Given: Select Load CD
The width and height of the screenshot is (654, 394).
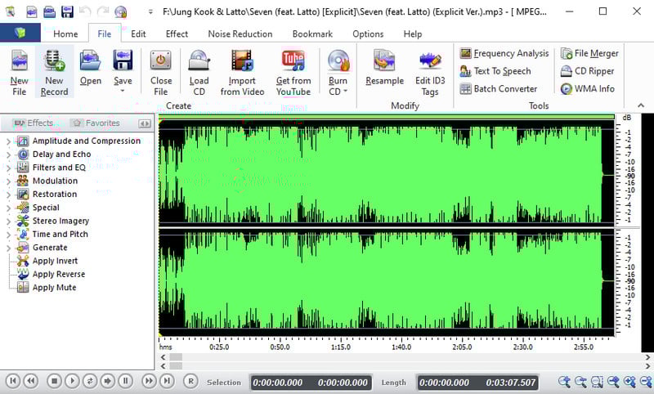Looking at the screenshot, I should click(x=199, y=73).
